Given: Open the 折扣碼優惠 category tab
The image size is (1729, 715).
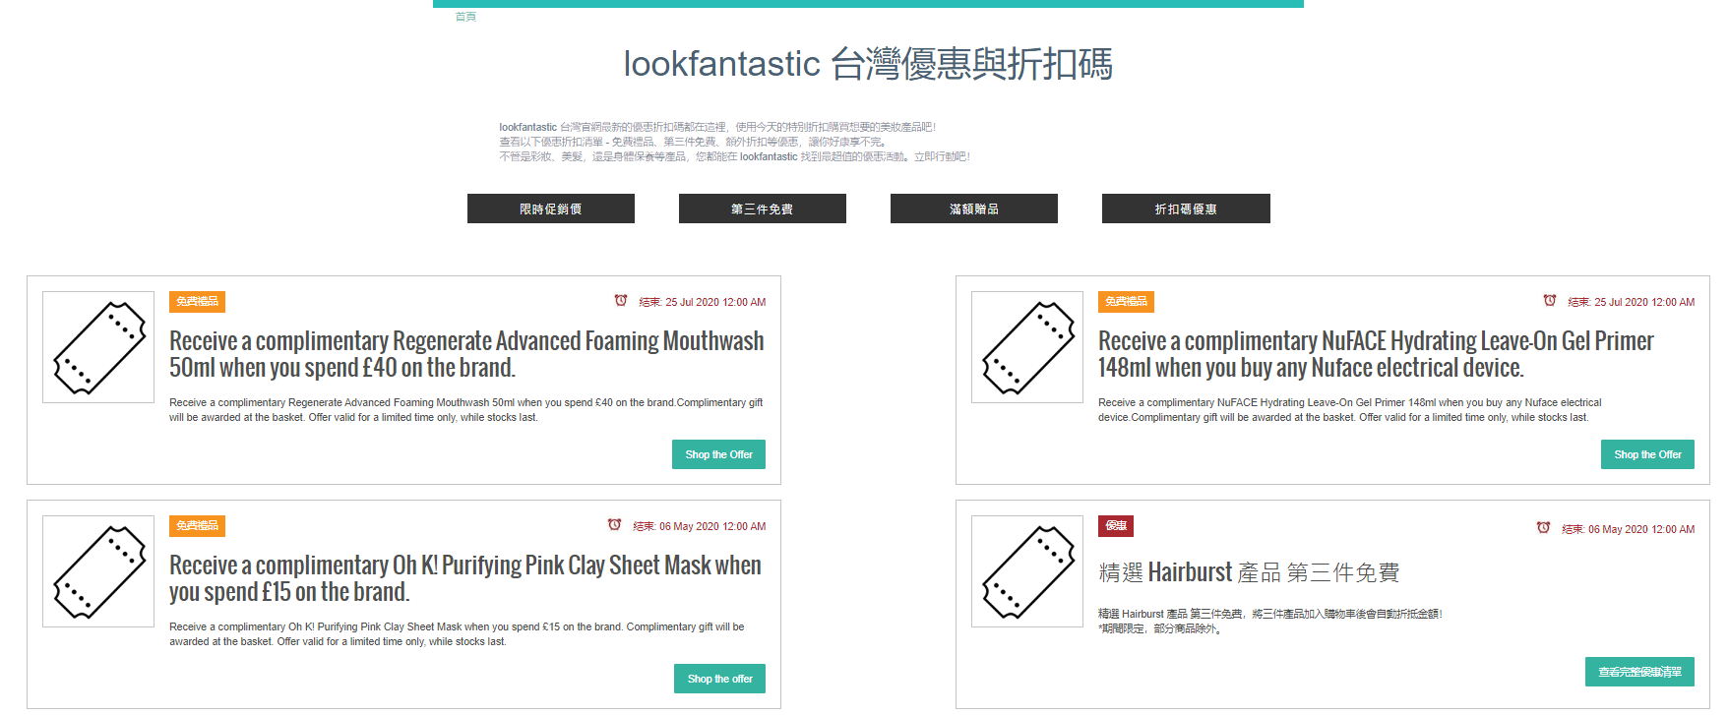Looking at the screenshot, I should click(1186, 209).
